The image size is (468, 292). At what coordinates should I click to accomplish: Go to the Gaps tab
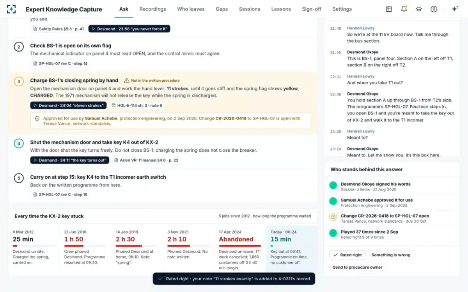click(x=222, y=9)
